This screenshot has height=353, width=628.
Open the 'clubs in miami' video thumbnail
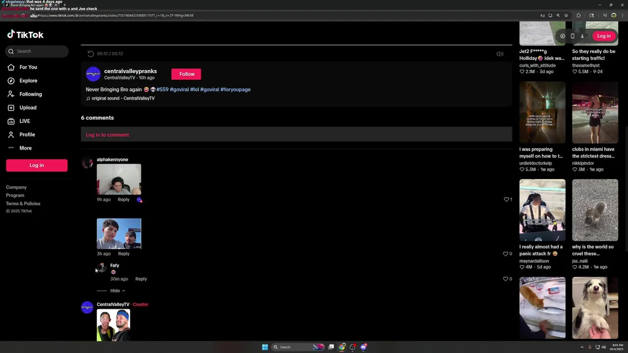[x=595, y=112]
